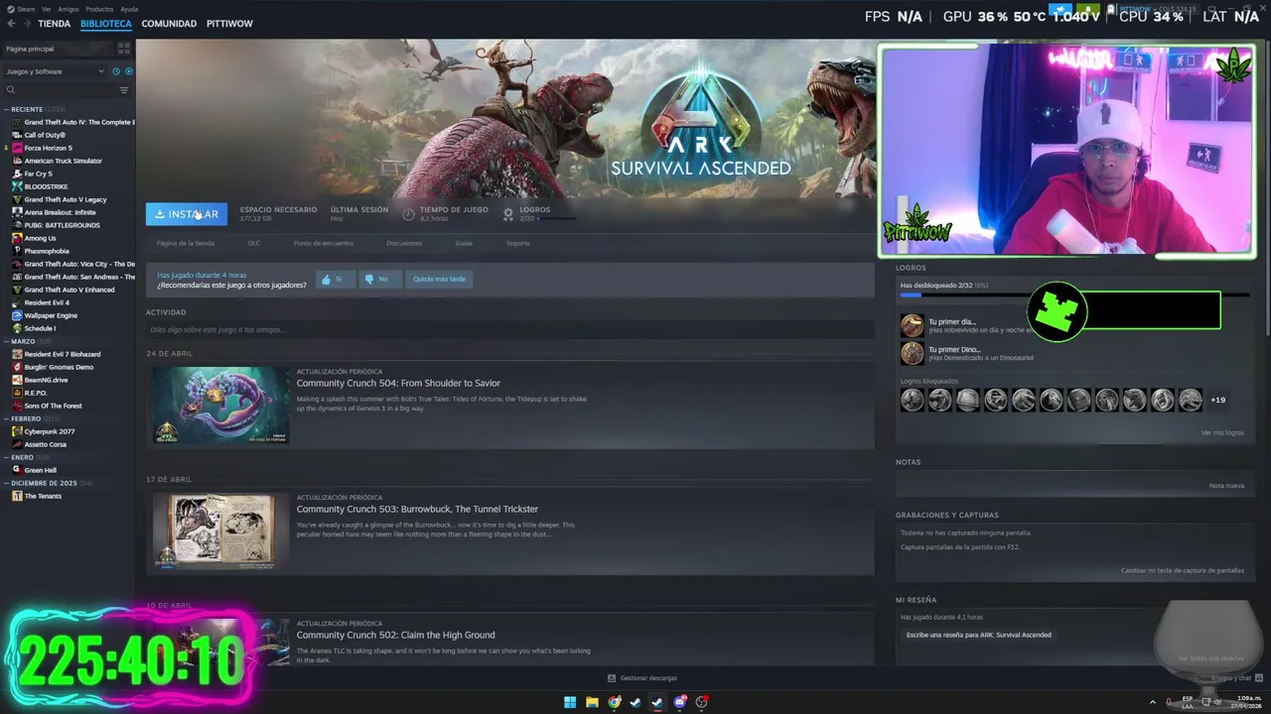Open Chrome from the taskbar
This screenshot has width=1271, height=714.
(614, 702)
